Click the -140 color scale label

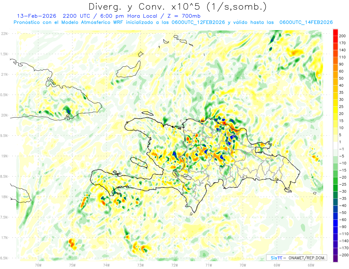(343, 241)
